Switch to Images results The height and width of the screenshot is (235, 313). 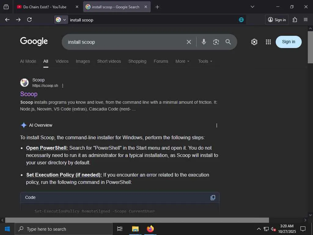83,61
